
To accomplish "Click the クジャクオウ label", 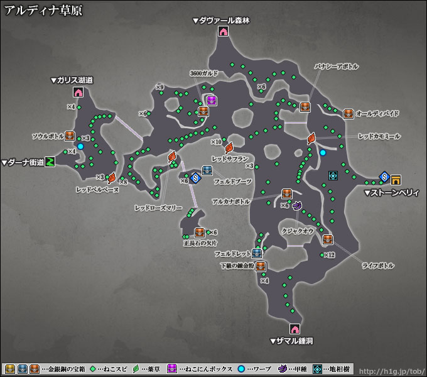I will (x=298, y=231).
